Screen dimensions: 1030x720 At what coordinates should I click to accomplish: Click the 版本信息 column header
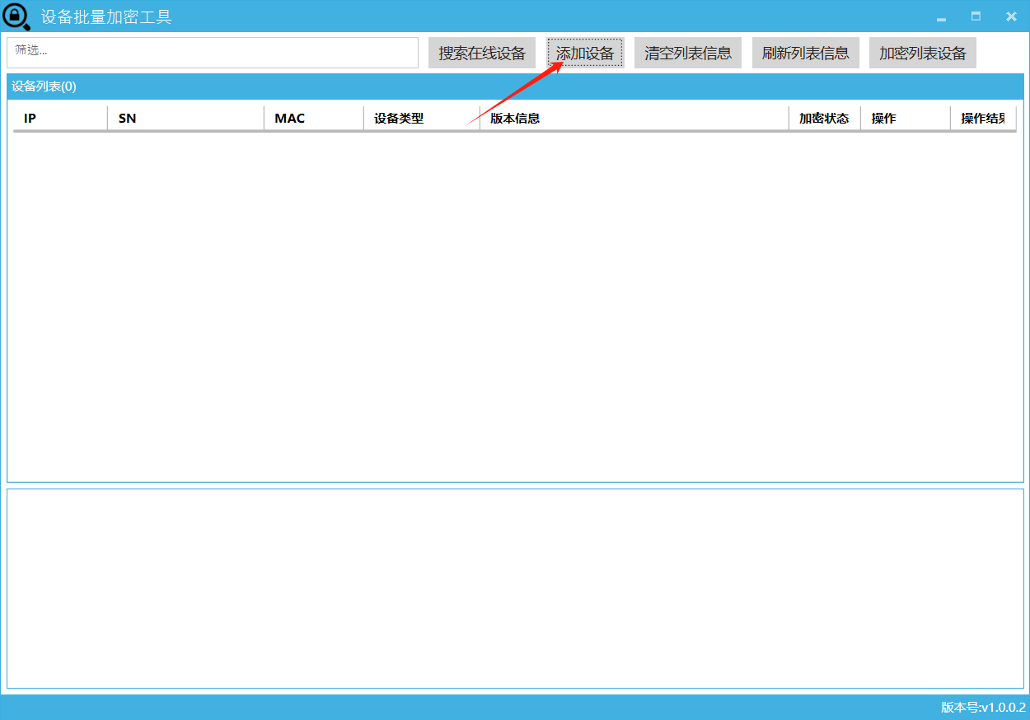(634, 119)
